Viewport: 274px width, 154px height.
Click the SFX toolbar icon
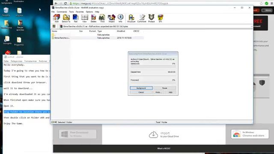[x=160, y=18]
